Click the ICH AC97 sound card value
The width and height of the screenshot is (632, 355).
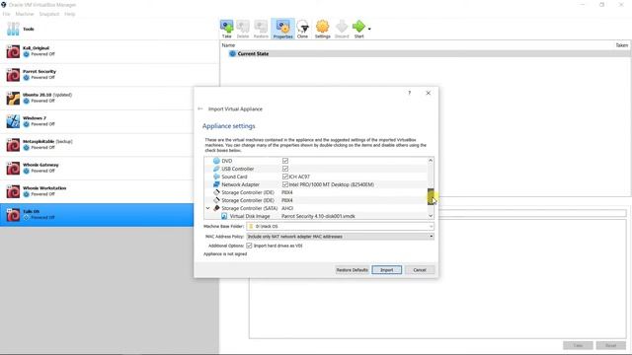pyautogui.click(x=299, y=177)
